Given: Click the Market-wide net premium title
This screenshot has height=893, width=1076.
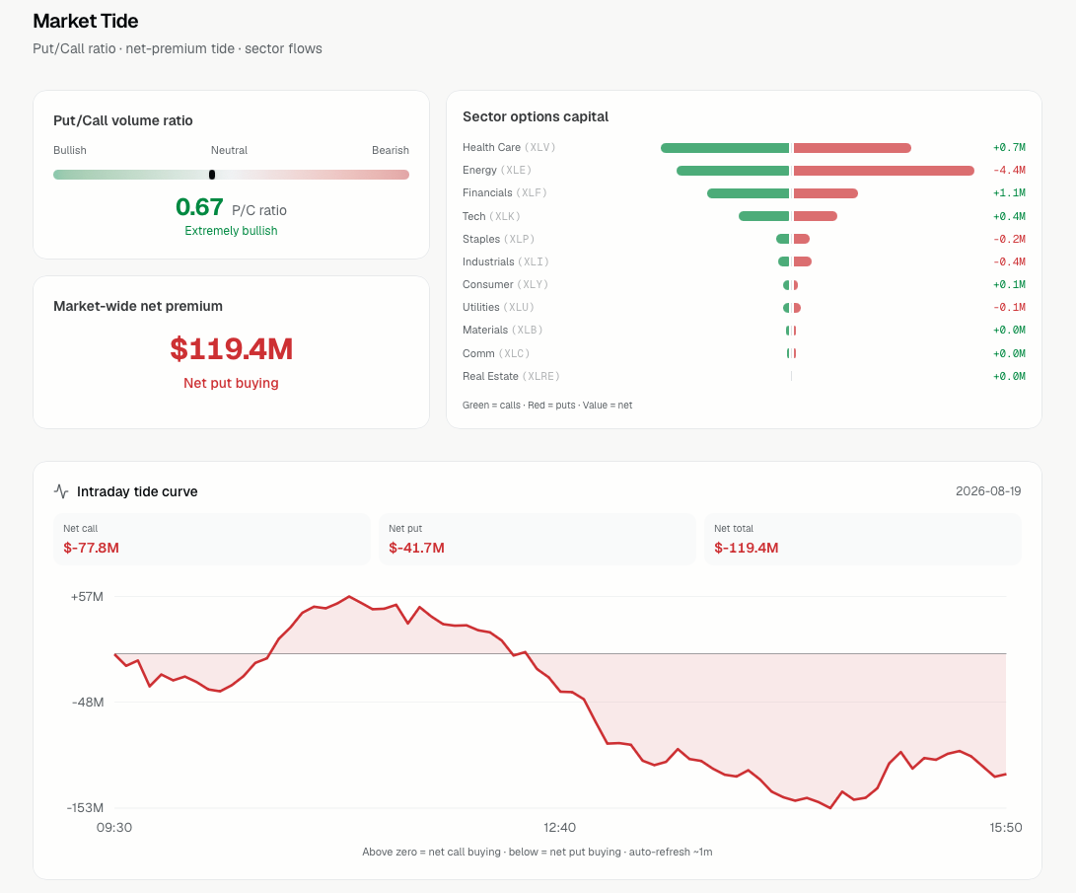Looking at the screenshot, I should pos(138,306).
